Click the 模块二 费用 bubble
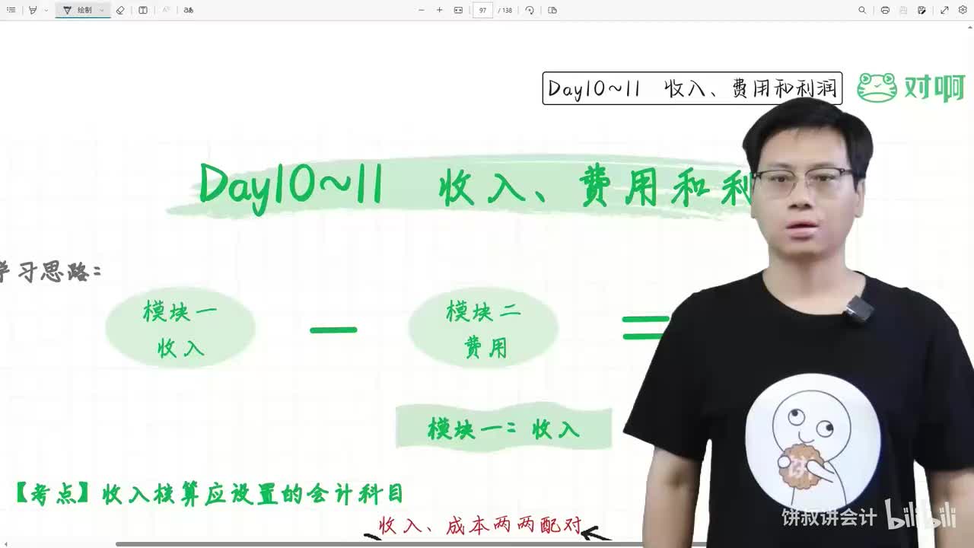Image resolution: width=974 pixels, height=548 pixels. (x=484, y=329)
